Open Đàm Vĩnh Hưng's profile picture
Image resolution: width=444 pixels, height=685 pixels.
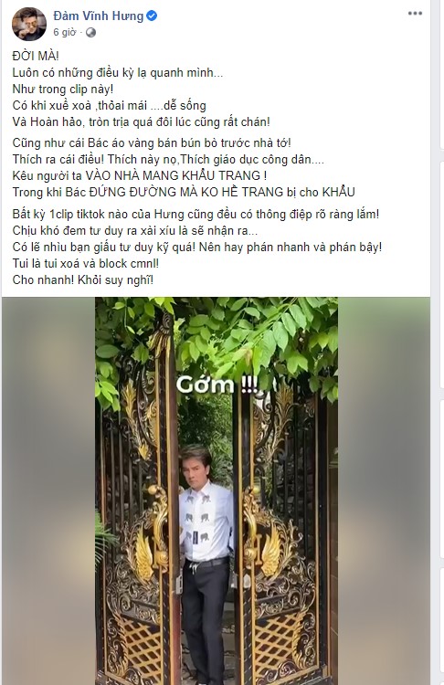29,24
